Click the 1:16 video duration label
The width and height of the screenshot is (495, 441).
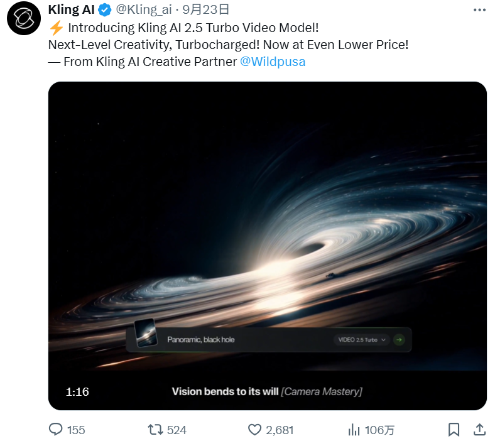tap(77, 392)
